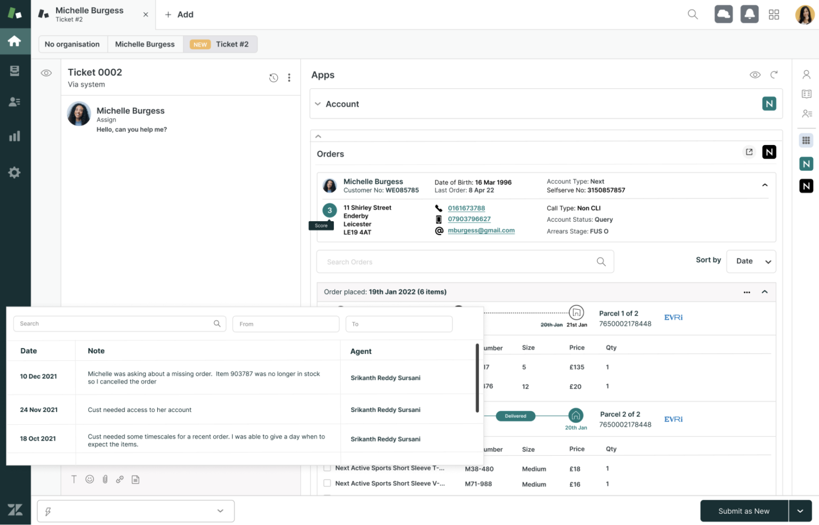The image size is (819, 525).
Task: Select black N app icon in right rail
Action: 806,185
